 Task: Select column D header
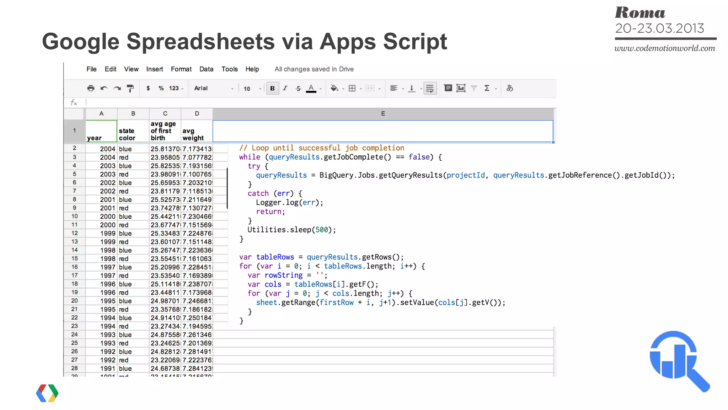[197, 114]
